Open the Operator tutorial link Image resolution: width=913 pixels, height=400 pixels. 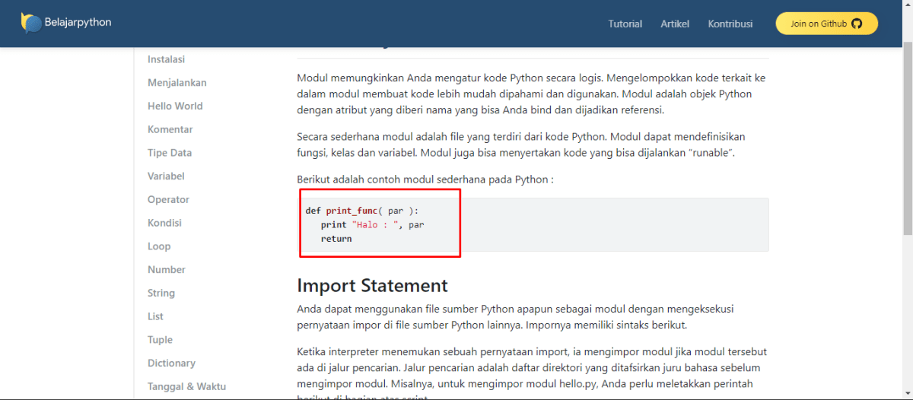[168, 200]
